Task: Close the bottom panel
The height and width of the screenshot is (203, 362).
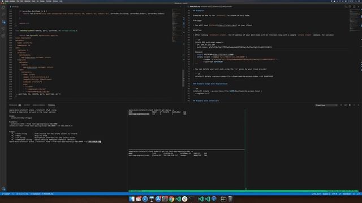Action: 359,105
